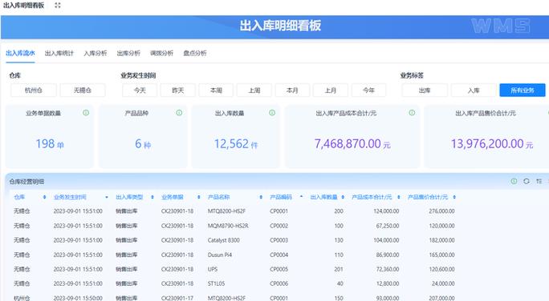Click the 13,976,200.00 元 sales total
Viewport: 549px width, 301px height.
pos(492,144)
